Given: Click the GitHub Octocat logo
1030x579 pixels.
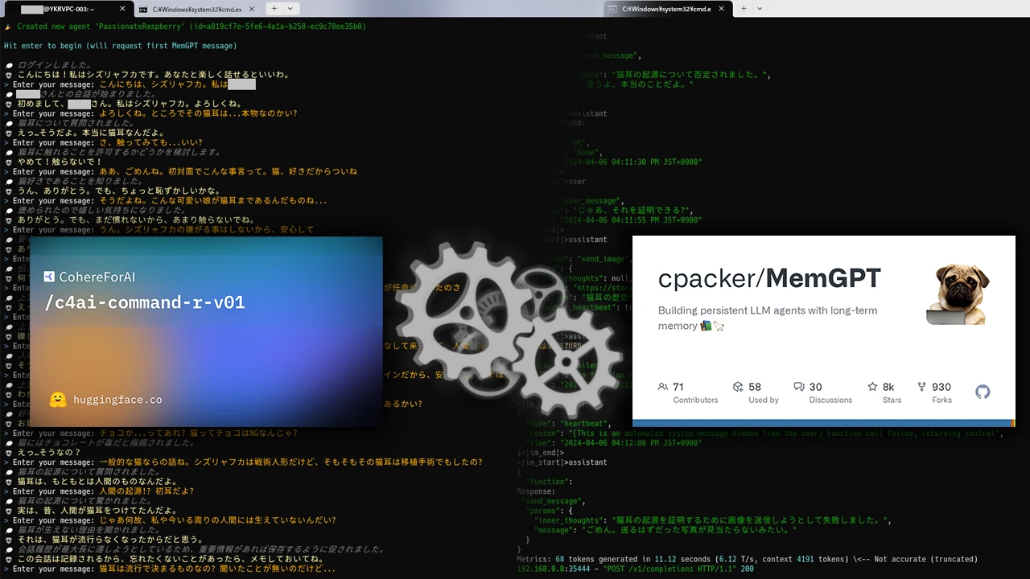Looking at the screenshot, I should coord(983,392).
